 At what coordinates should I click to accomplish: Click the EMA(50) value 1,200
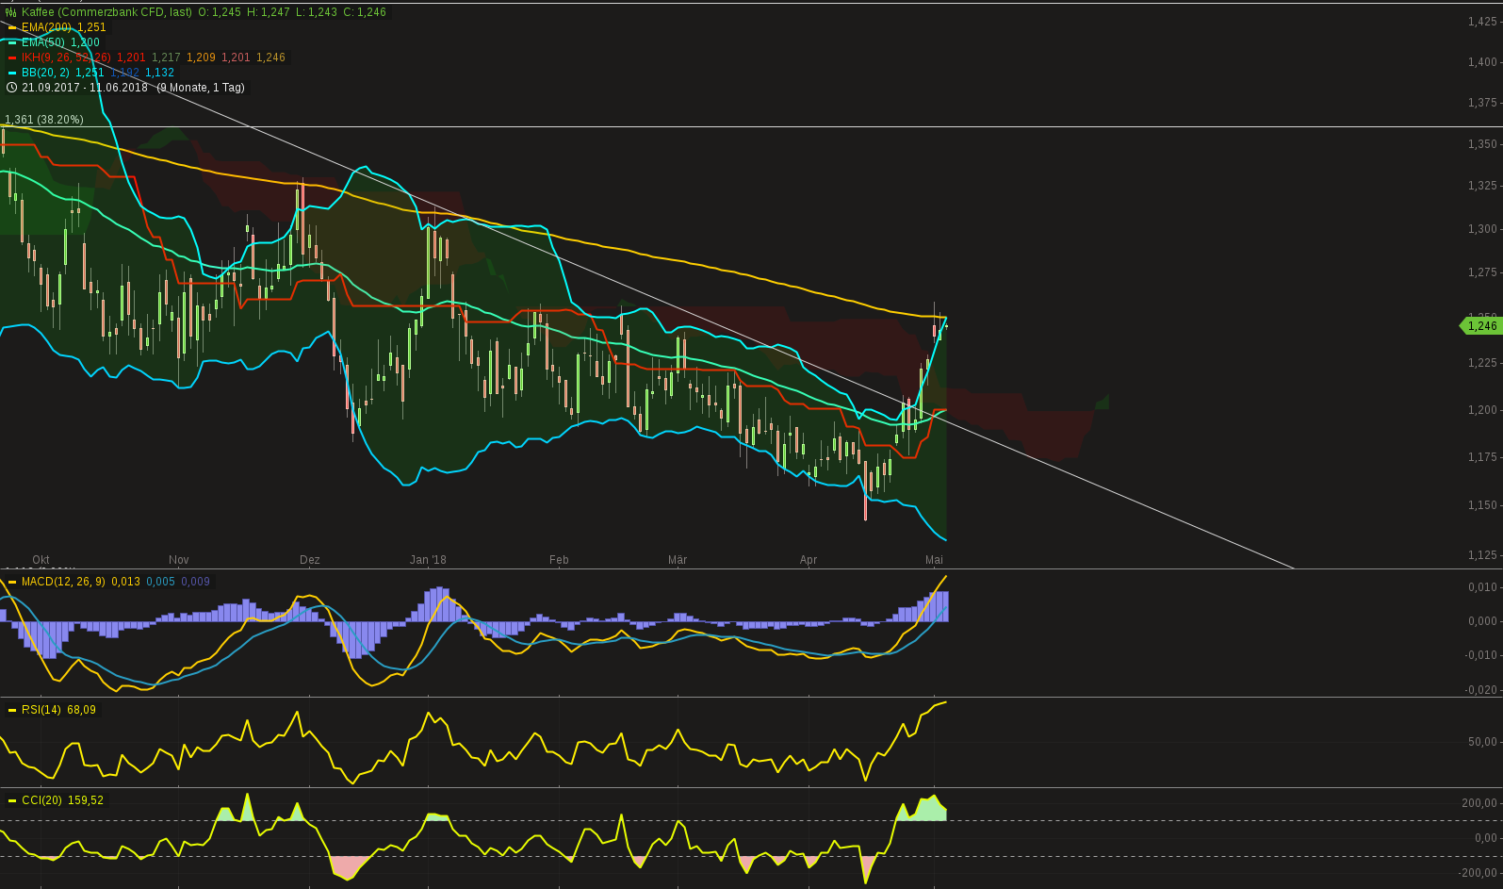click(85, 42)
